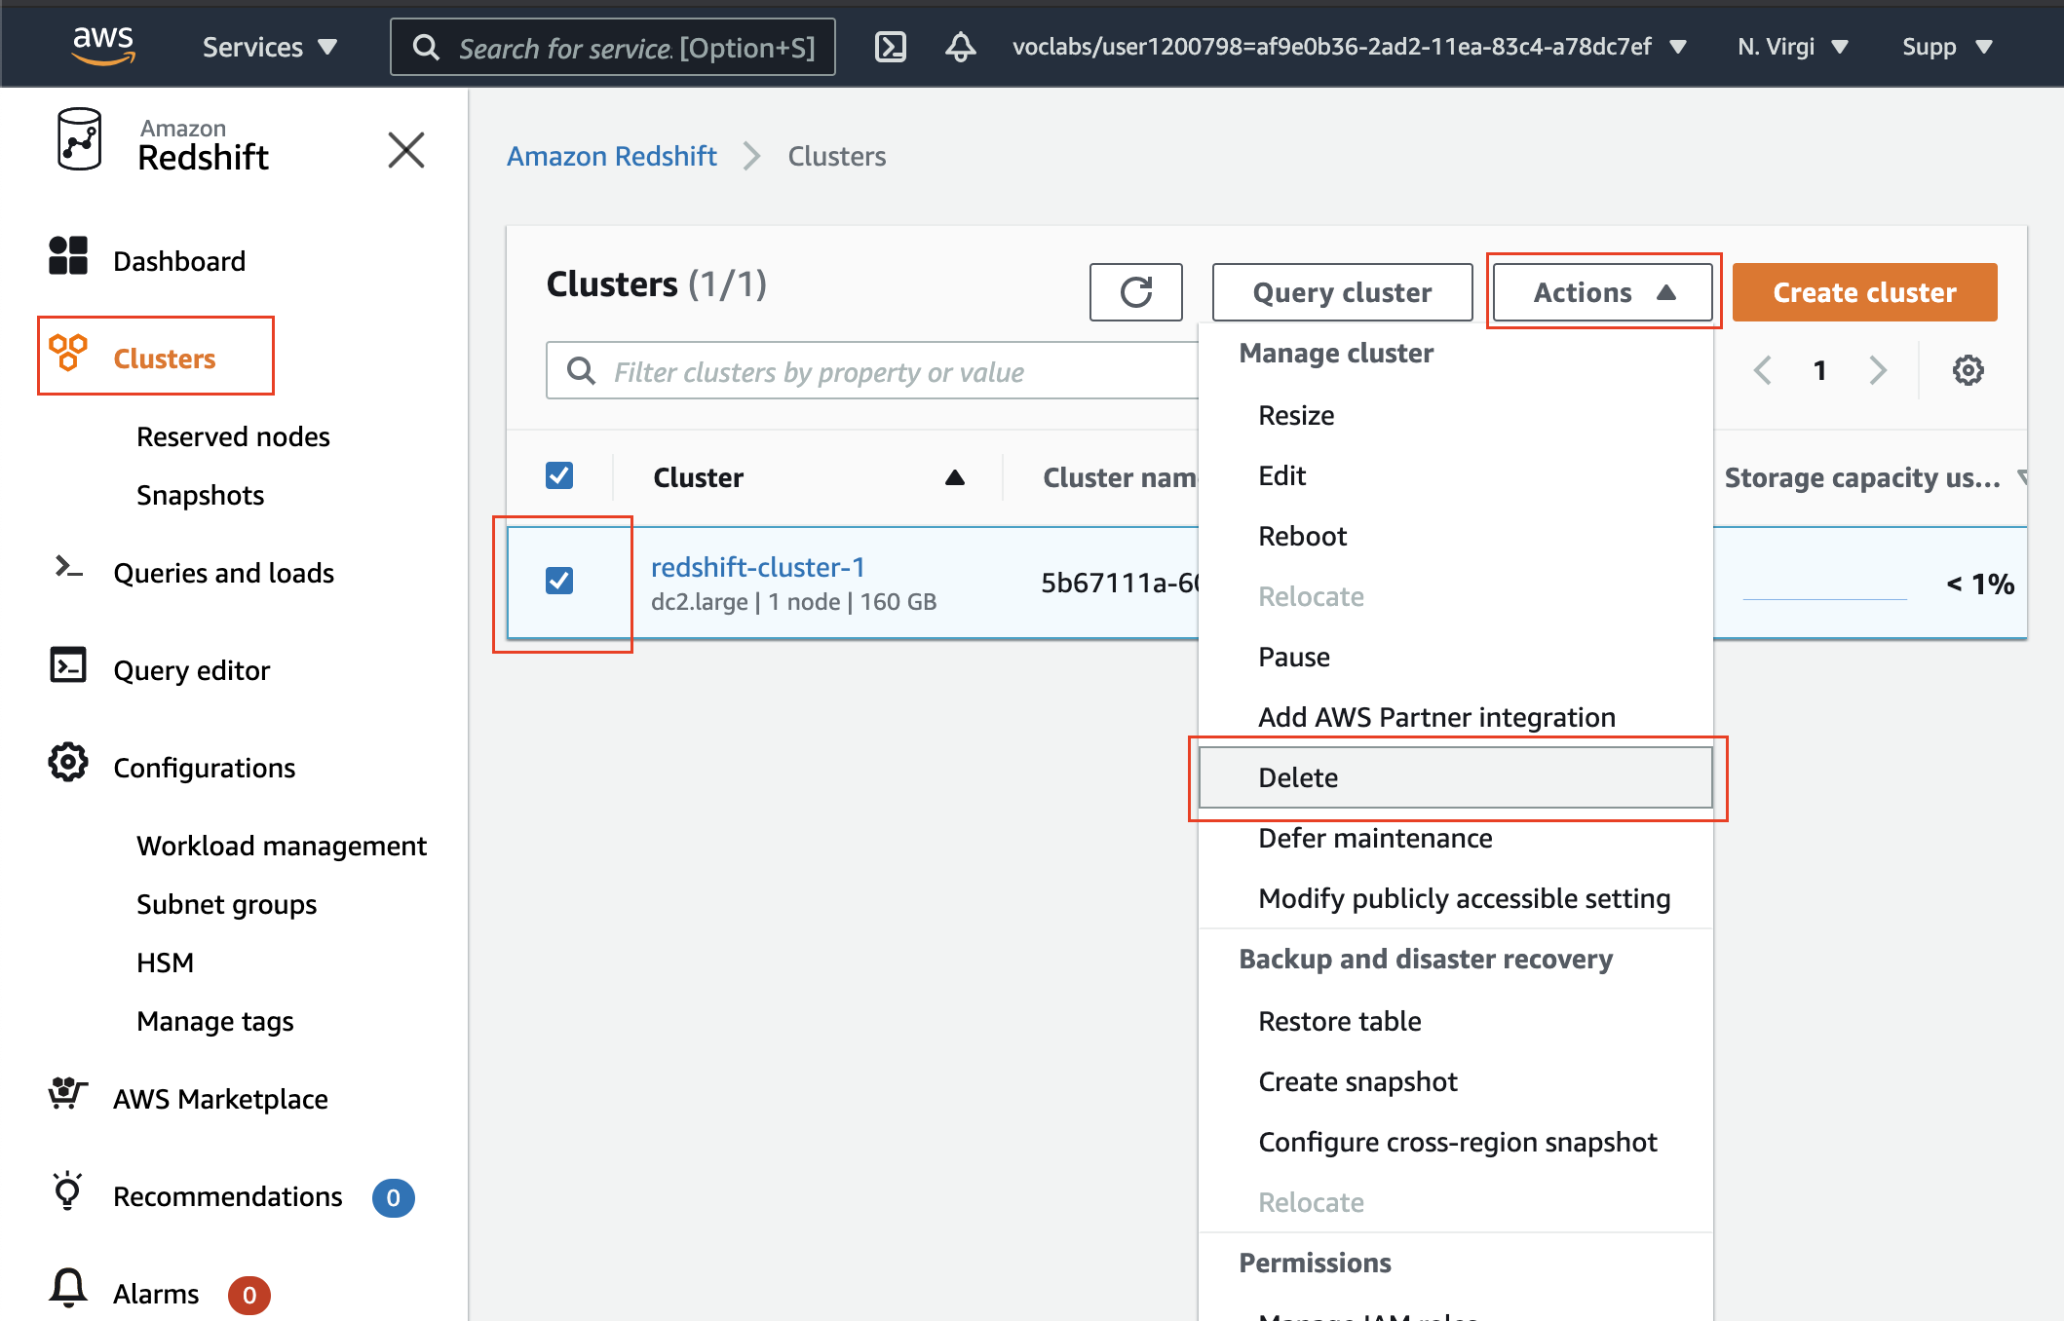Open table preferences gear icon

(1968, 370)
